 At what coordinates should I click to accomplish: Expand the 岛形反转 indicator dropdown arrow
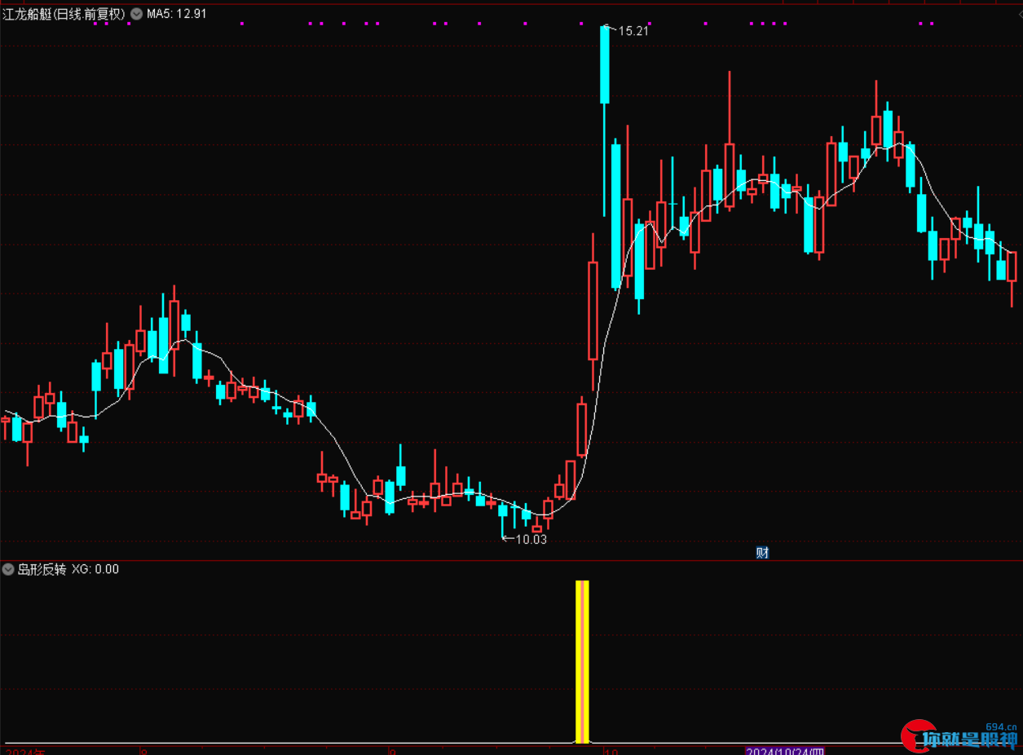point(8,569)
